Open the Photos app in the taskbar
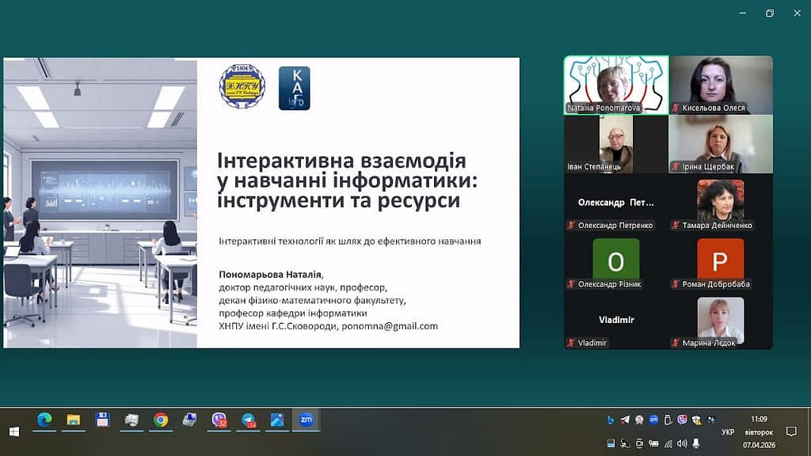 [x=277, y=420]
